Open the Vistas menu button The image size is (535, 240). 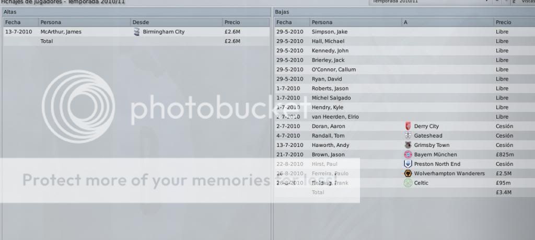[526, 2]
